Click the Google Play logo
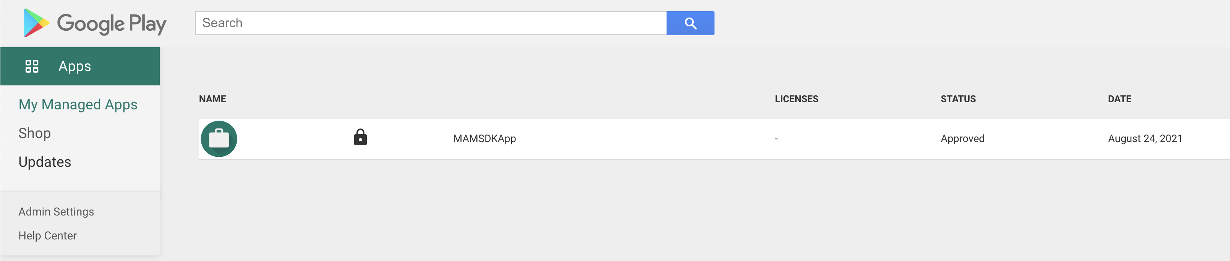The width and height of the screenshot is (1230, 261). coord(95,23)
